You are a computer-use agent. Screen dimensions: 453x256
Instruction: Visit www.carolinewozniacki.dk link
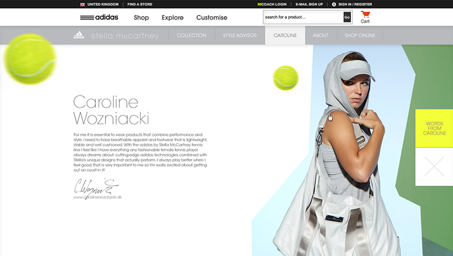click(98, 197)
